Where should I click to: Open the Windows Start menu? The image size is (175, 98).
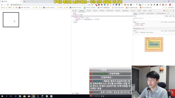pyautogui.click(x=2, y=96)
